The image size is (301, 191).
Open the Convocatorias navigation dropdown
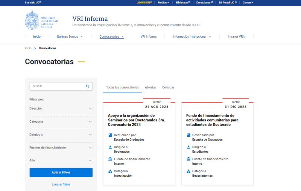(111, 36)
